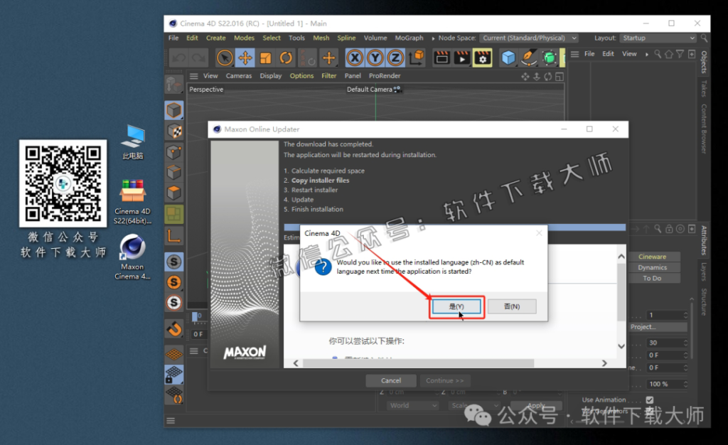Select the Rotate tool icon
This screenshot has width=728, height=445.
(x=287, y=58)
